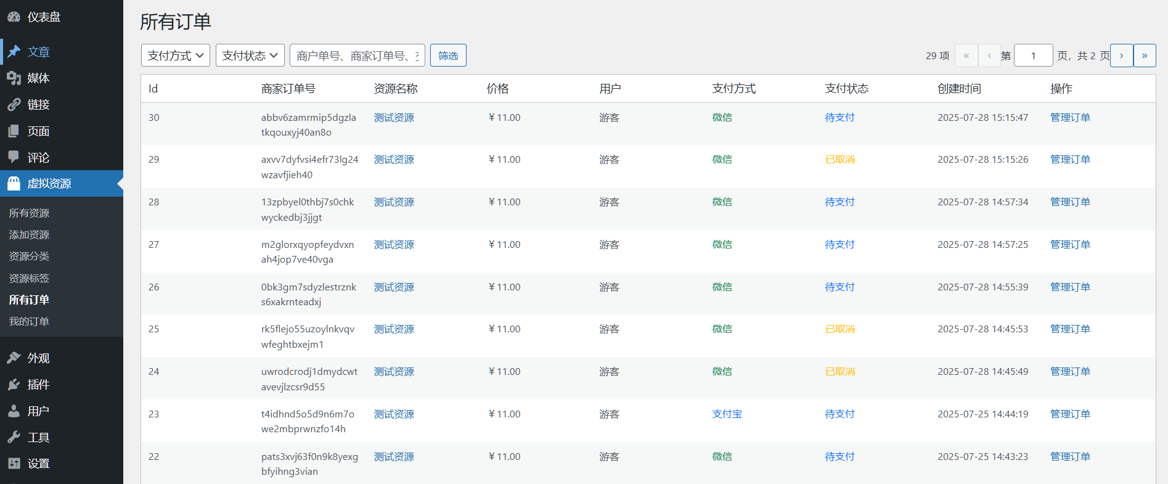Click 待支付 status of order 28
Viewport: 1168px width, 484px height.
tap(839, 202)
